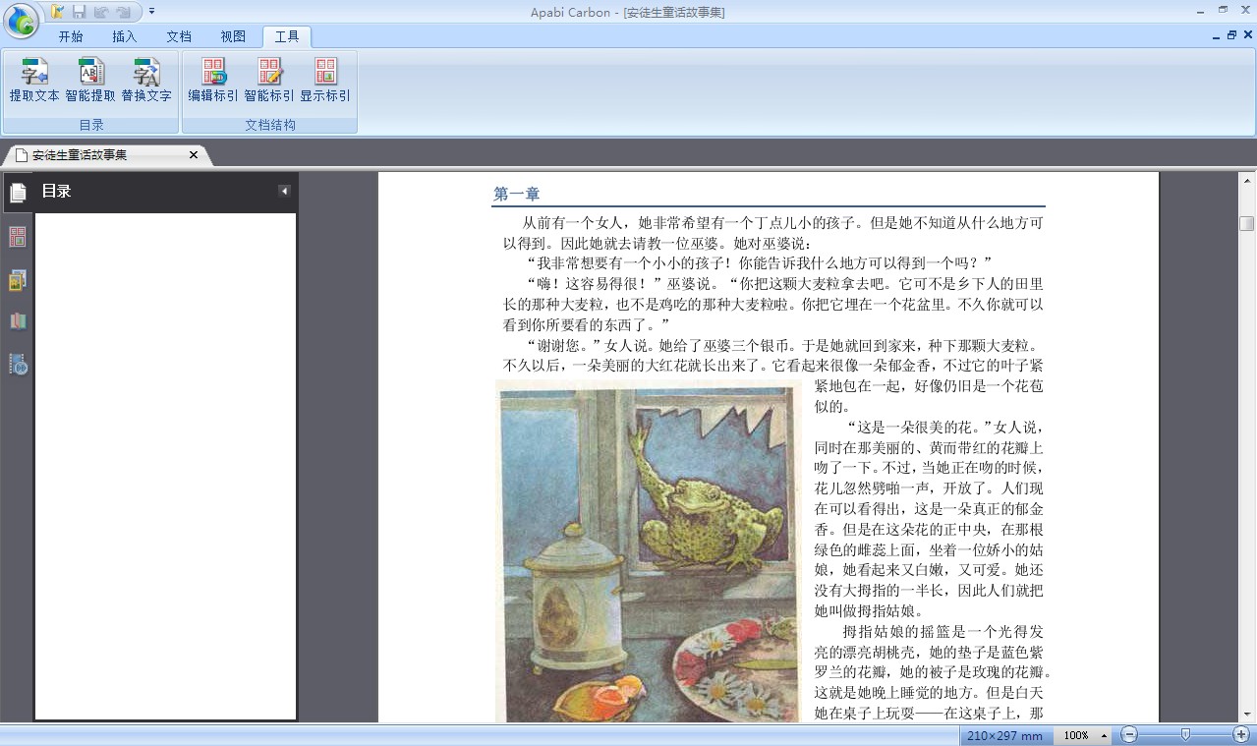Open the 100% zoom level dropdown
This screenshot has width=1257, height=746.
point(1084,735)
